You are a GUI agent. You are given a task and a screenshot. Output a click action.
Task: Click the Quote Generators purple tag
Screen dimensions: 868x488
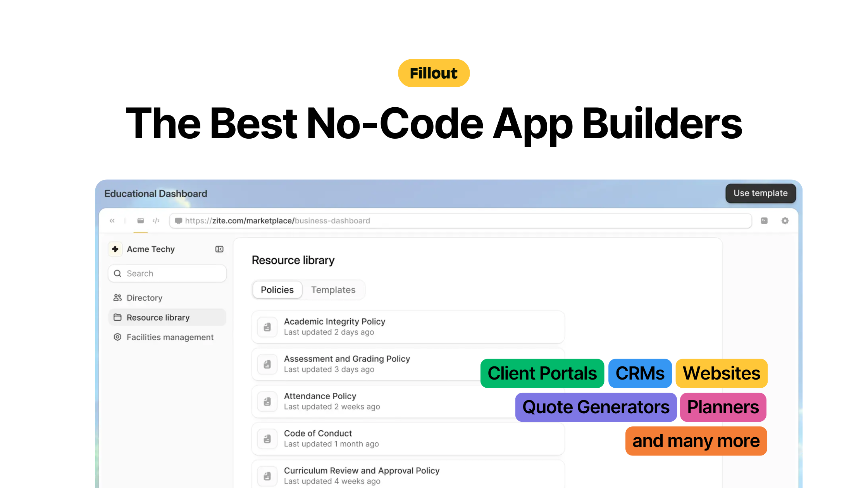click(x=596, y=407)
